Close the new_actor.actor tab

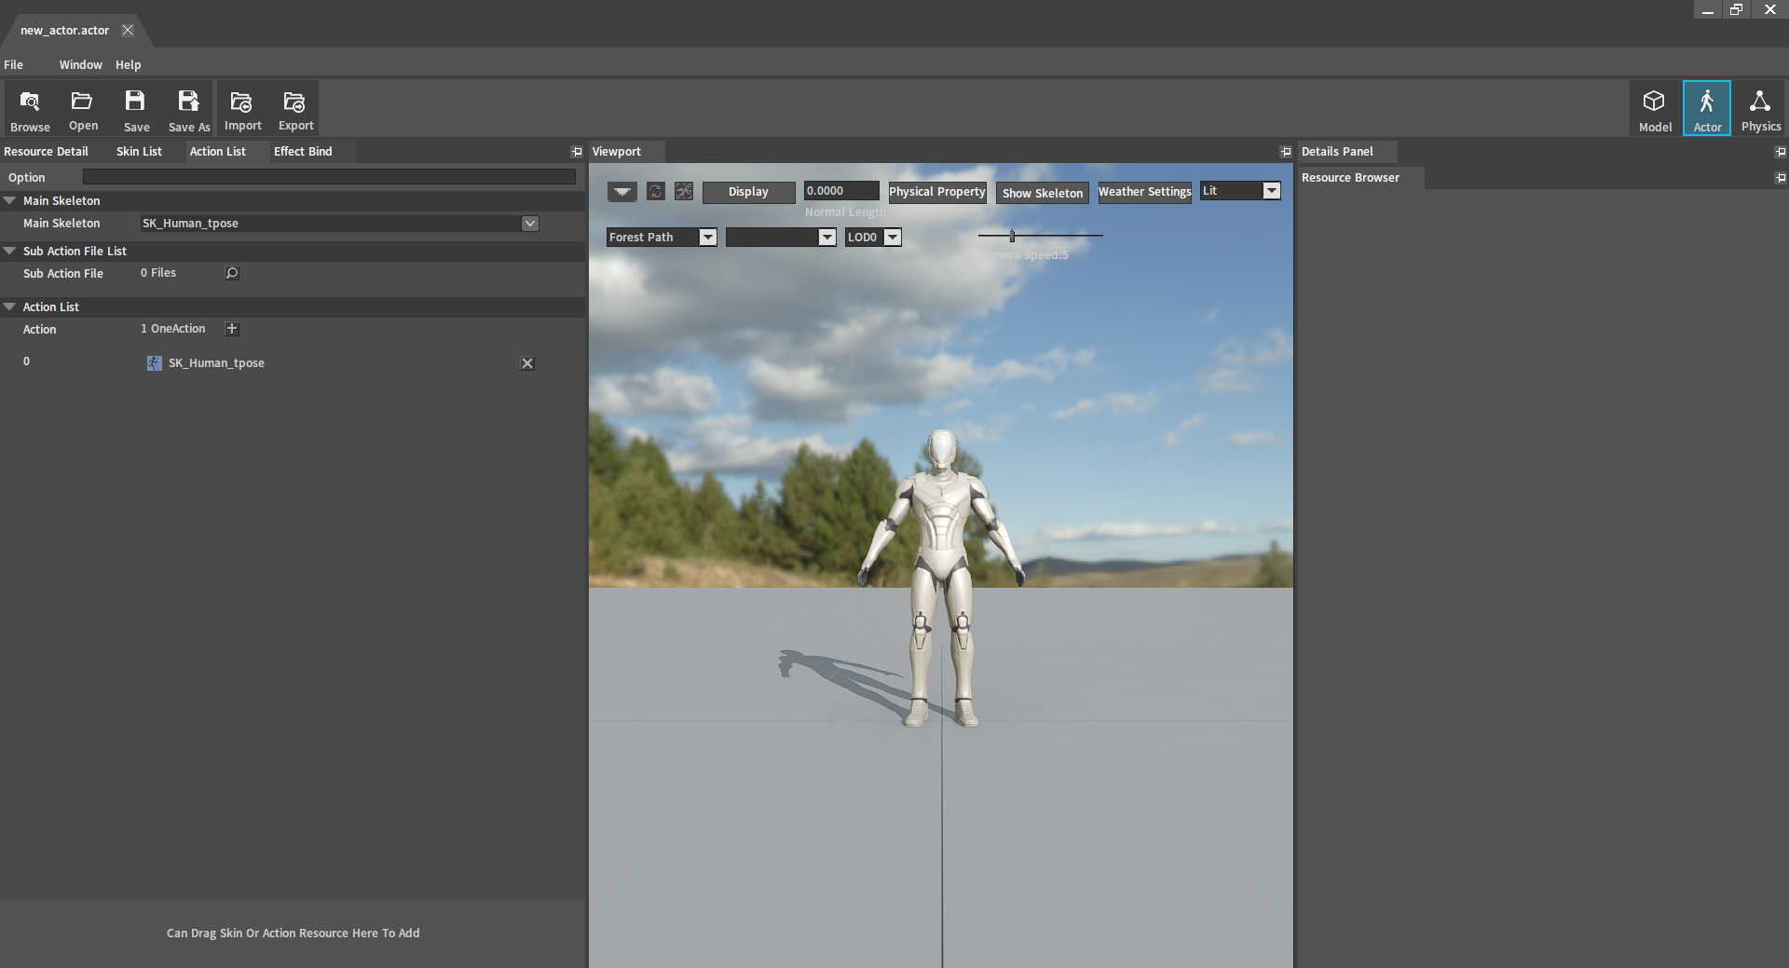point(128,30)
